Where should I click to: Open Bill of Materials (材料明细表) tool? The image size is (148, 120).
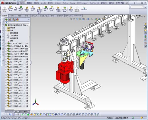[x=65, y=9]
